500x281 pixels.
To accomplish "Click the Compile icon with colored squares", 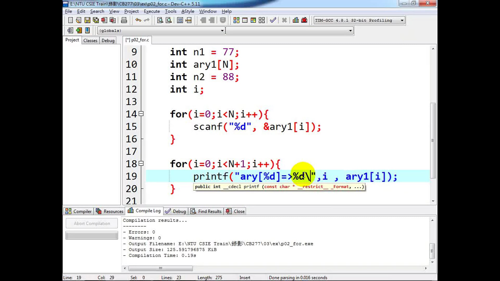I will point(236,20).
